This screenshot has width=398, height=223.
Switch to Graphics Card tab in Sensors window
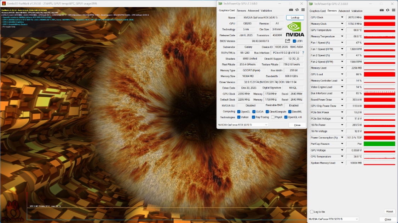tap(317, 11)
